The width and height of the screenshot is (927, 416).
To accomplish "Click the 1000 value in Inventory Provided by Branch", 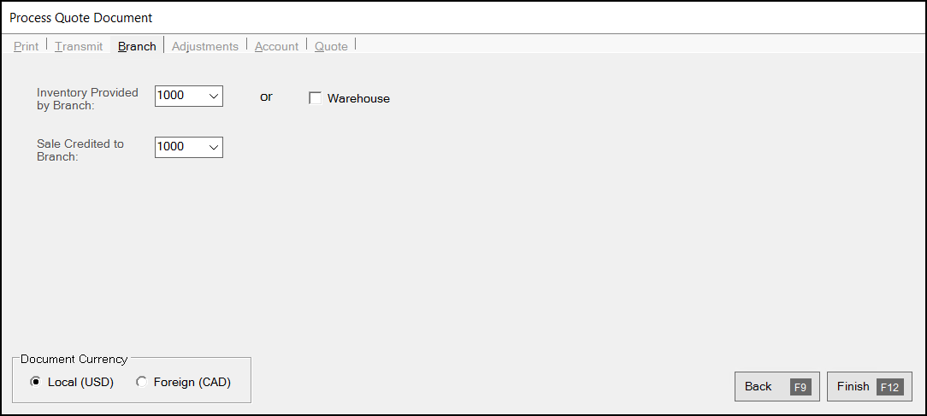I will click(x=171, y=96).
